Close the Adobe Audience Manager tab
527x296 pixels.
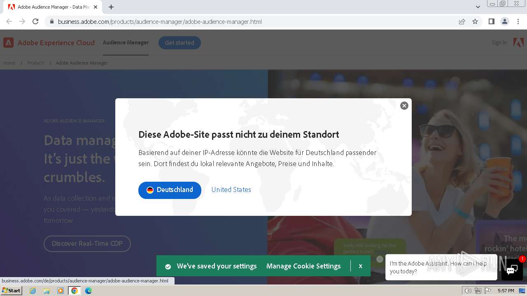pos(96,7)
